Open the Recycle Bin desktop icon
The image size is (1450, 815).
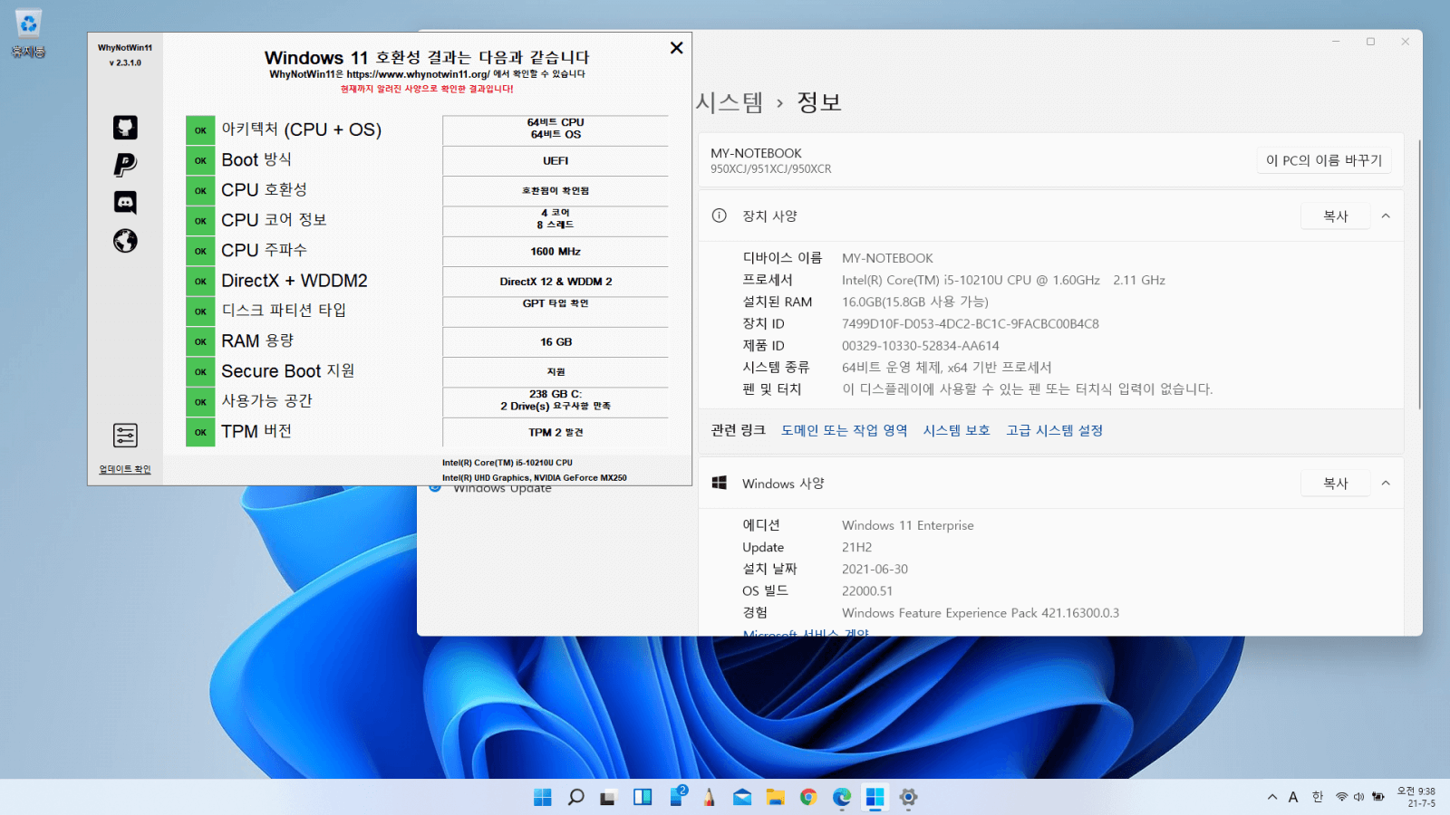click(28, 34)
